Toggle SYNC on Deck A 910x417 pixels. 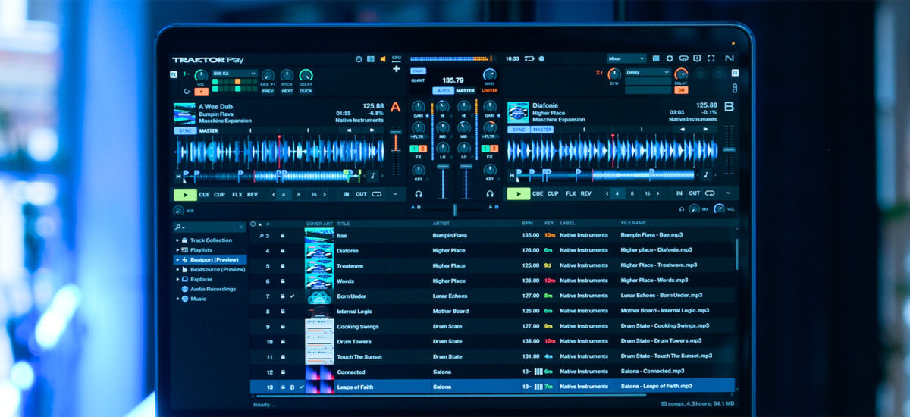click(185, 130)
